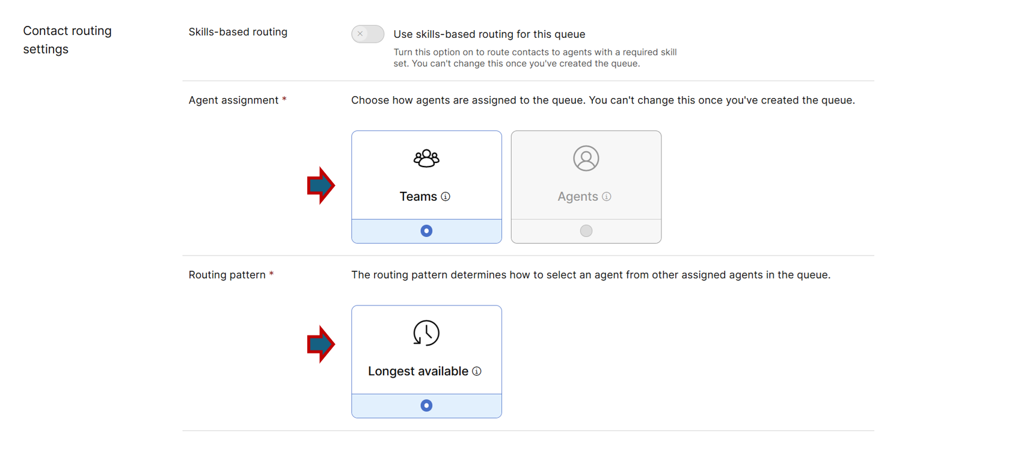
Task: Click the Agents person icon
Action: (x=586, y=158)
